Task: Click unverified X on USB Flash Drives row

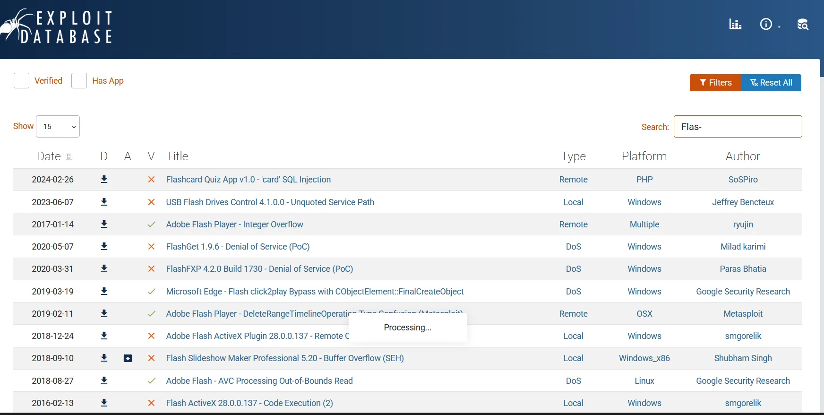Action: click(x=151, y=202)
